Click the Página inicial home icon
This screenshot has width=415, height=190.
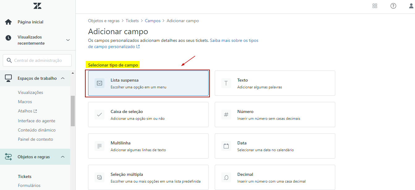pyautogui.click(x=8, y=22)
